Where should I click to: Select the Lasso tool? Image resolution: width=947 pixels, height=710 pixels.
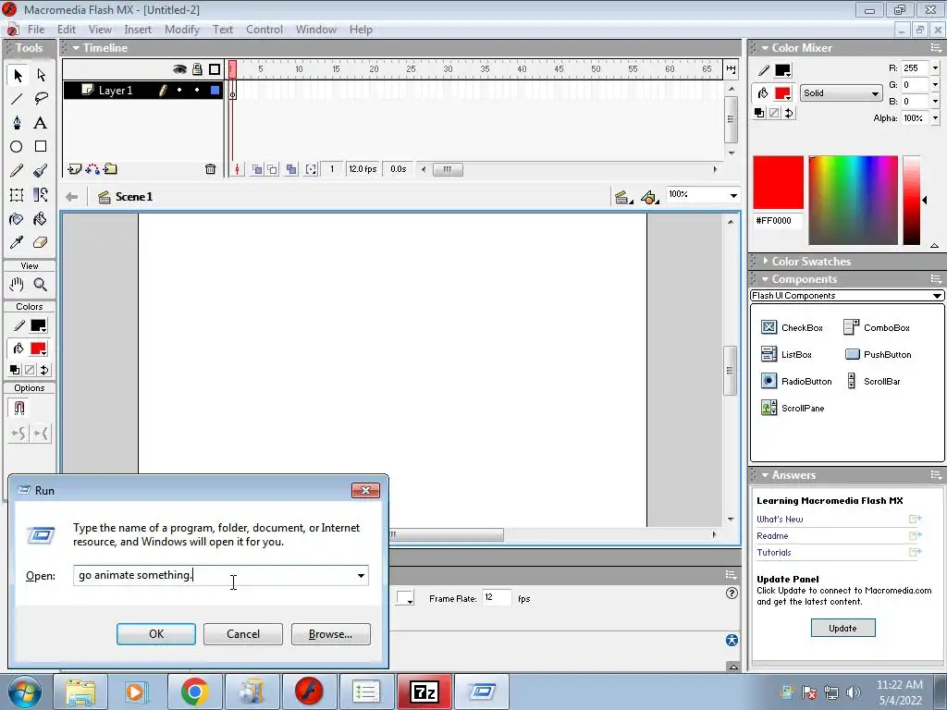pos(41,98)
